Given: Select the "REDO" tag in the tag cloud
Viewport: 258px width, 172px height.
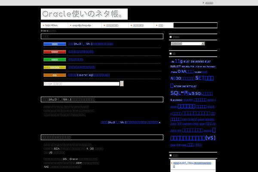Looking at the screenshot, I should pyautogui.click(x=182, y=78).
